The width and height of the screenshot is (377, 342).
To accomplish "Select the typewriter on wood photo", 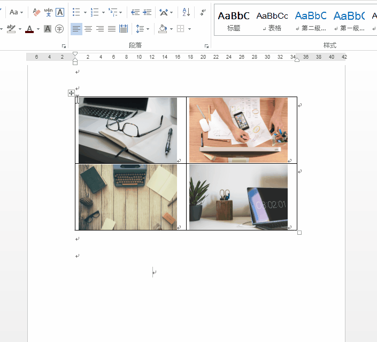I will click(128, 197).
